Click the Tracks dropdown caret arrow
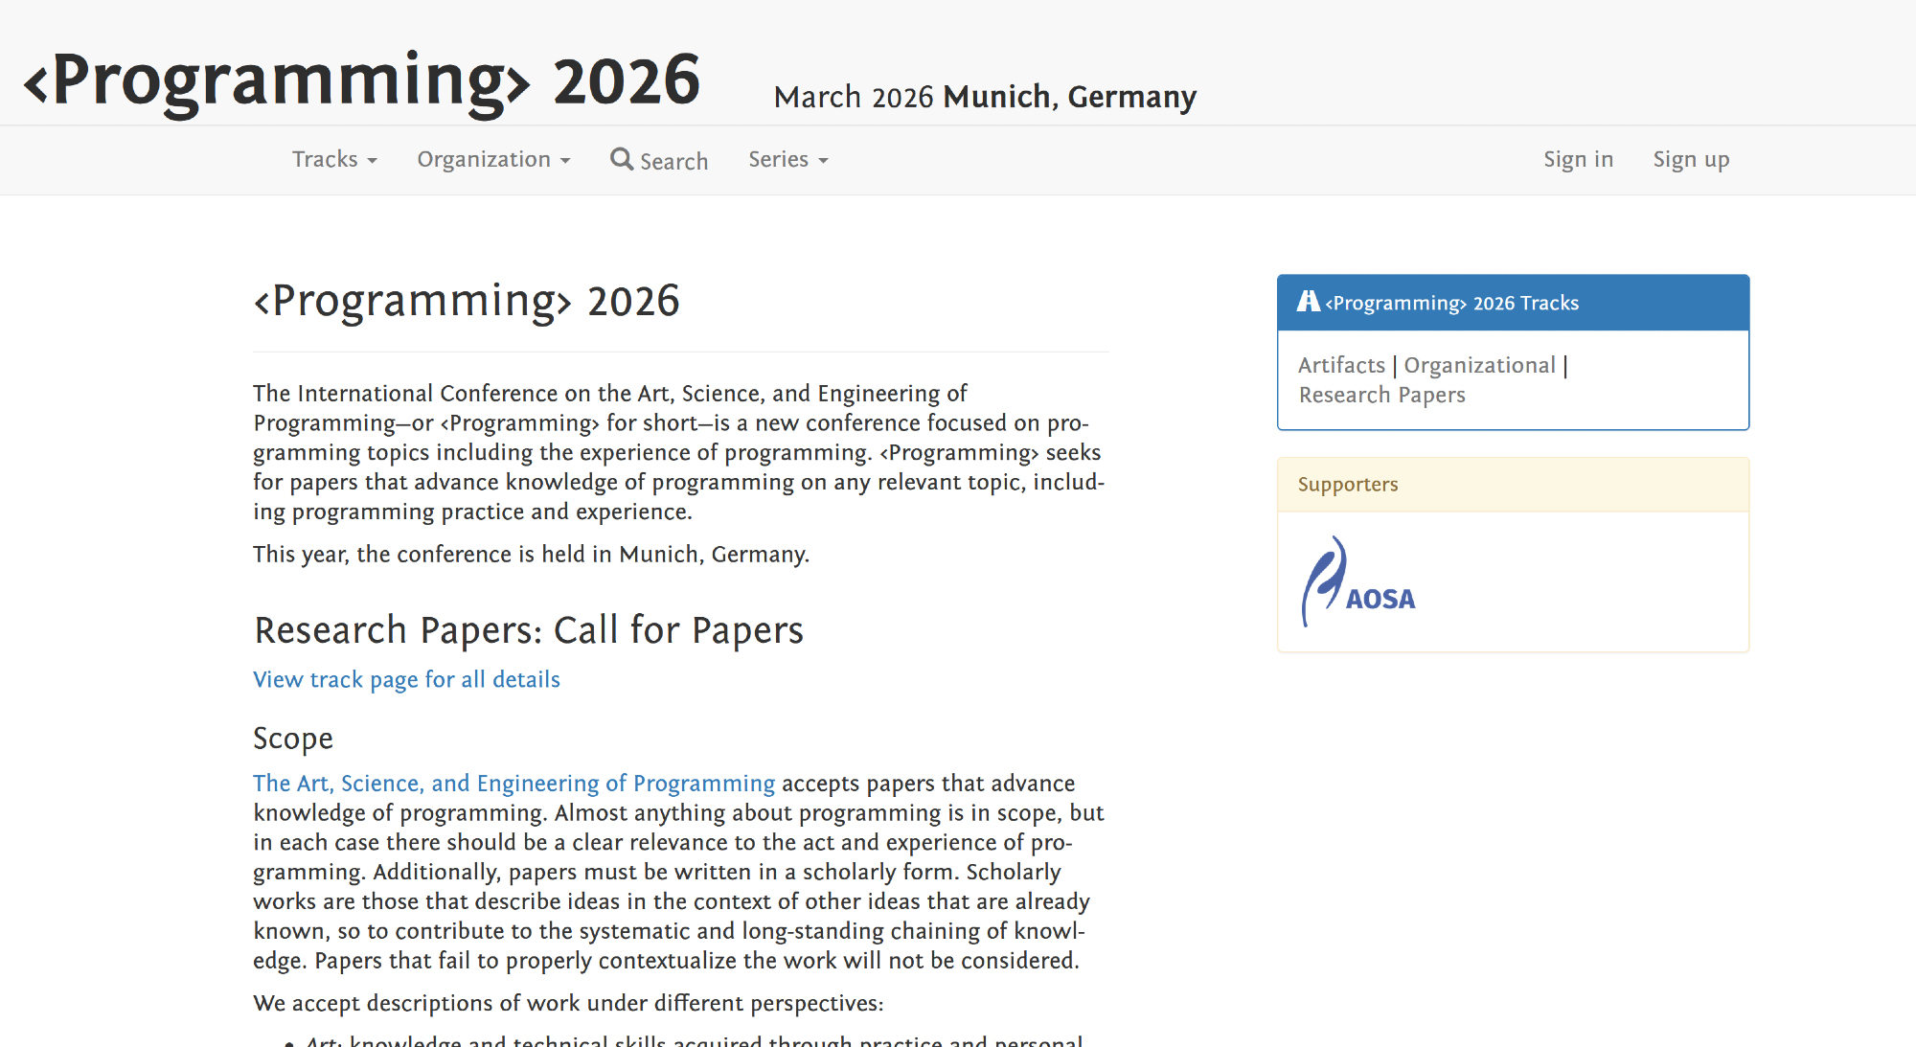 click(x=373, y=161)
